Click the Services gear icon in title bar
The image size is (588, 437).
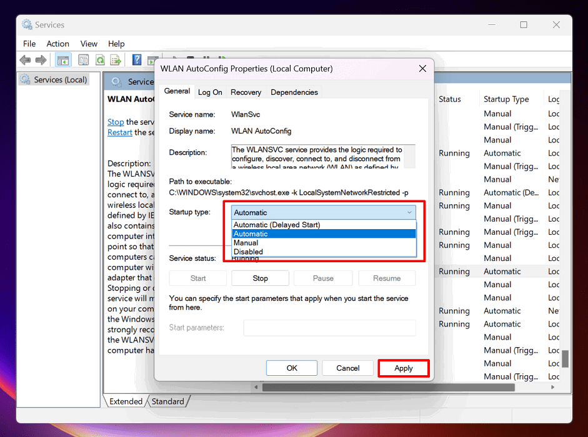pos(27,25)
